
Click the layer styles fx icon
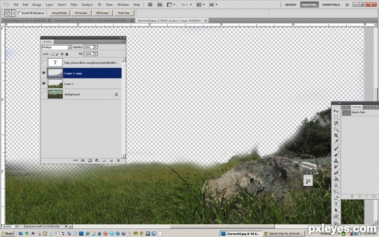pos(83,161)
